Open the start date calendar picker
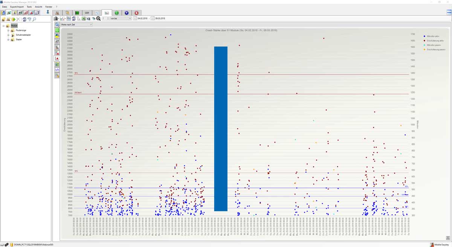 pos(135,18)
